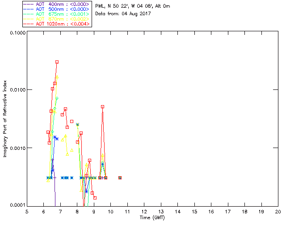Screen dimensions: 286x229
Task: Click the lowest red square near 9 GMT
Action: coord(95,197)
